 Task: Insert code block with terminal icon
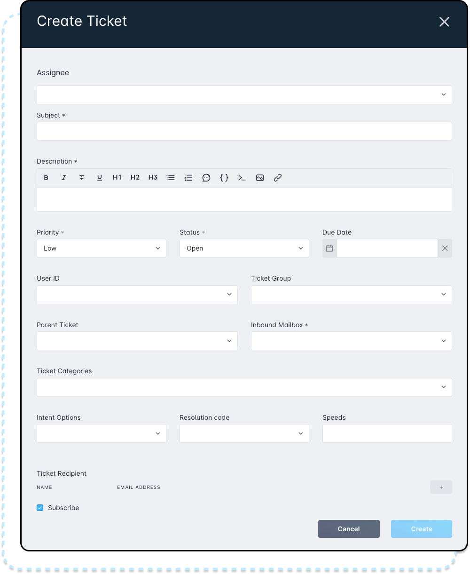[242, 178]
